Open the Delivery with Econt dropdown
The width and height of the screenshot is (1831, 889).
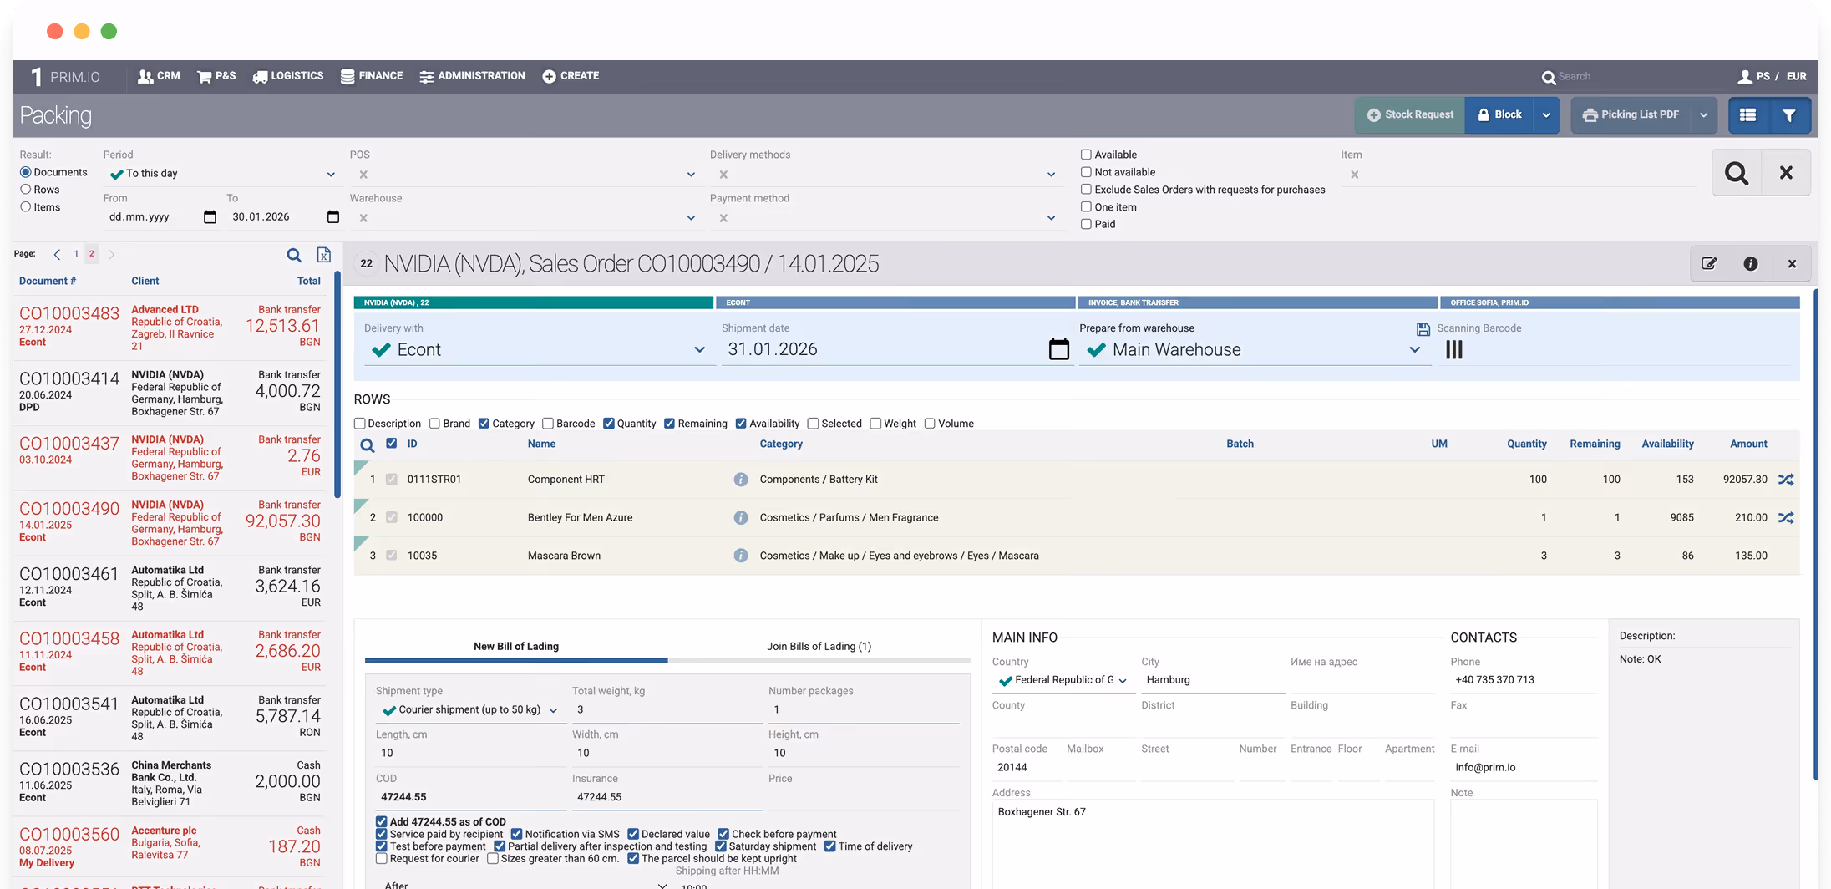coord(700,350)
